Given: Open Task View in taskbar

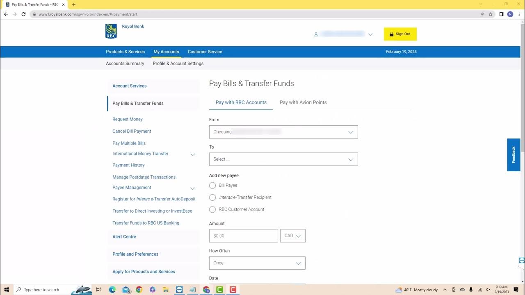Looking at the screenshot, I should pyautogui.click(x=98, y=290).
